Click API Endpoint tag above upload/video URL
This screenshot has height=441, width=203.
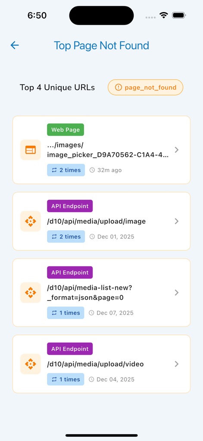click(70, 349)
